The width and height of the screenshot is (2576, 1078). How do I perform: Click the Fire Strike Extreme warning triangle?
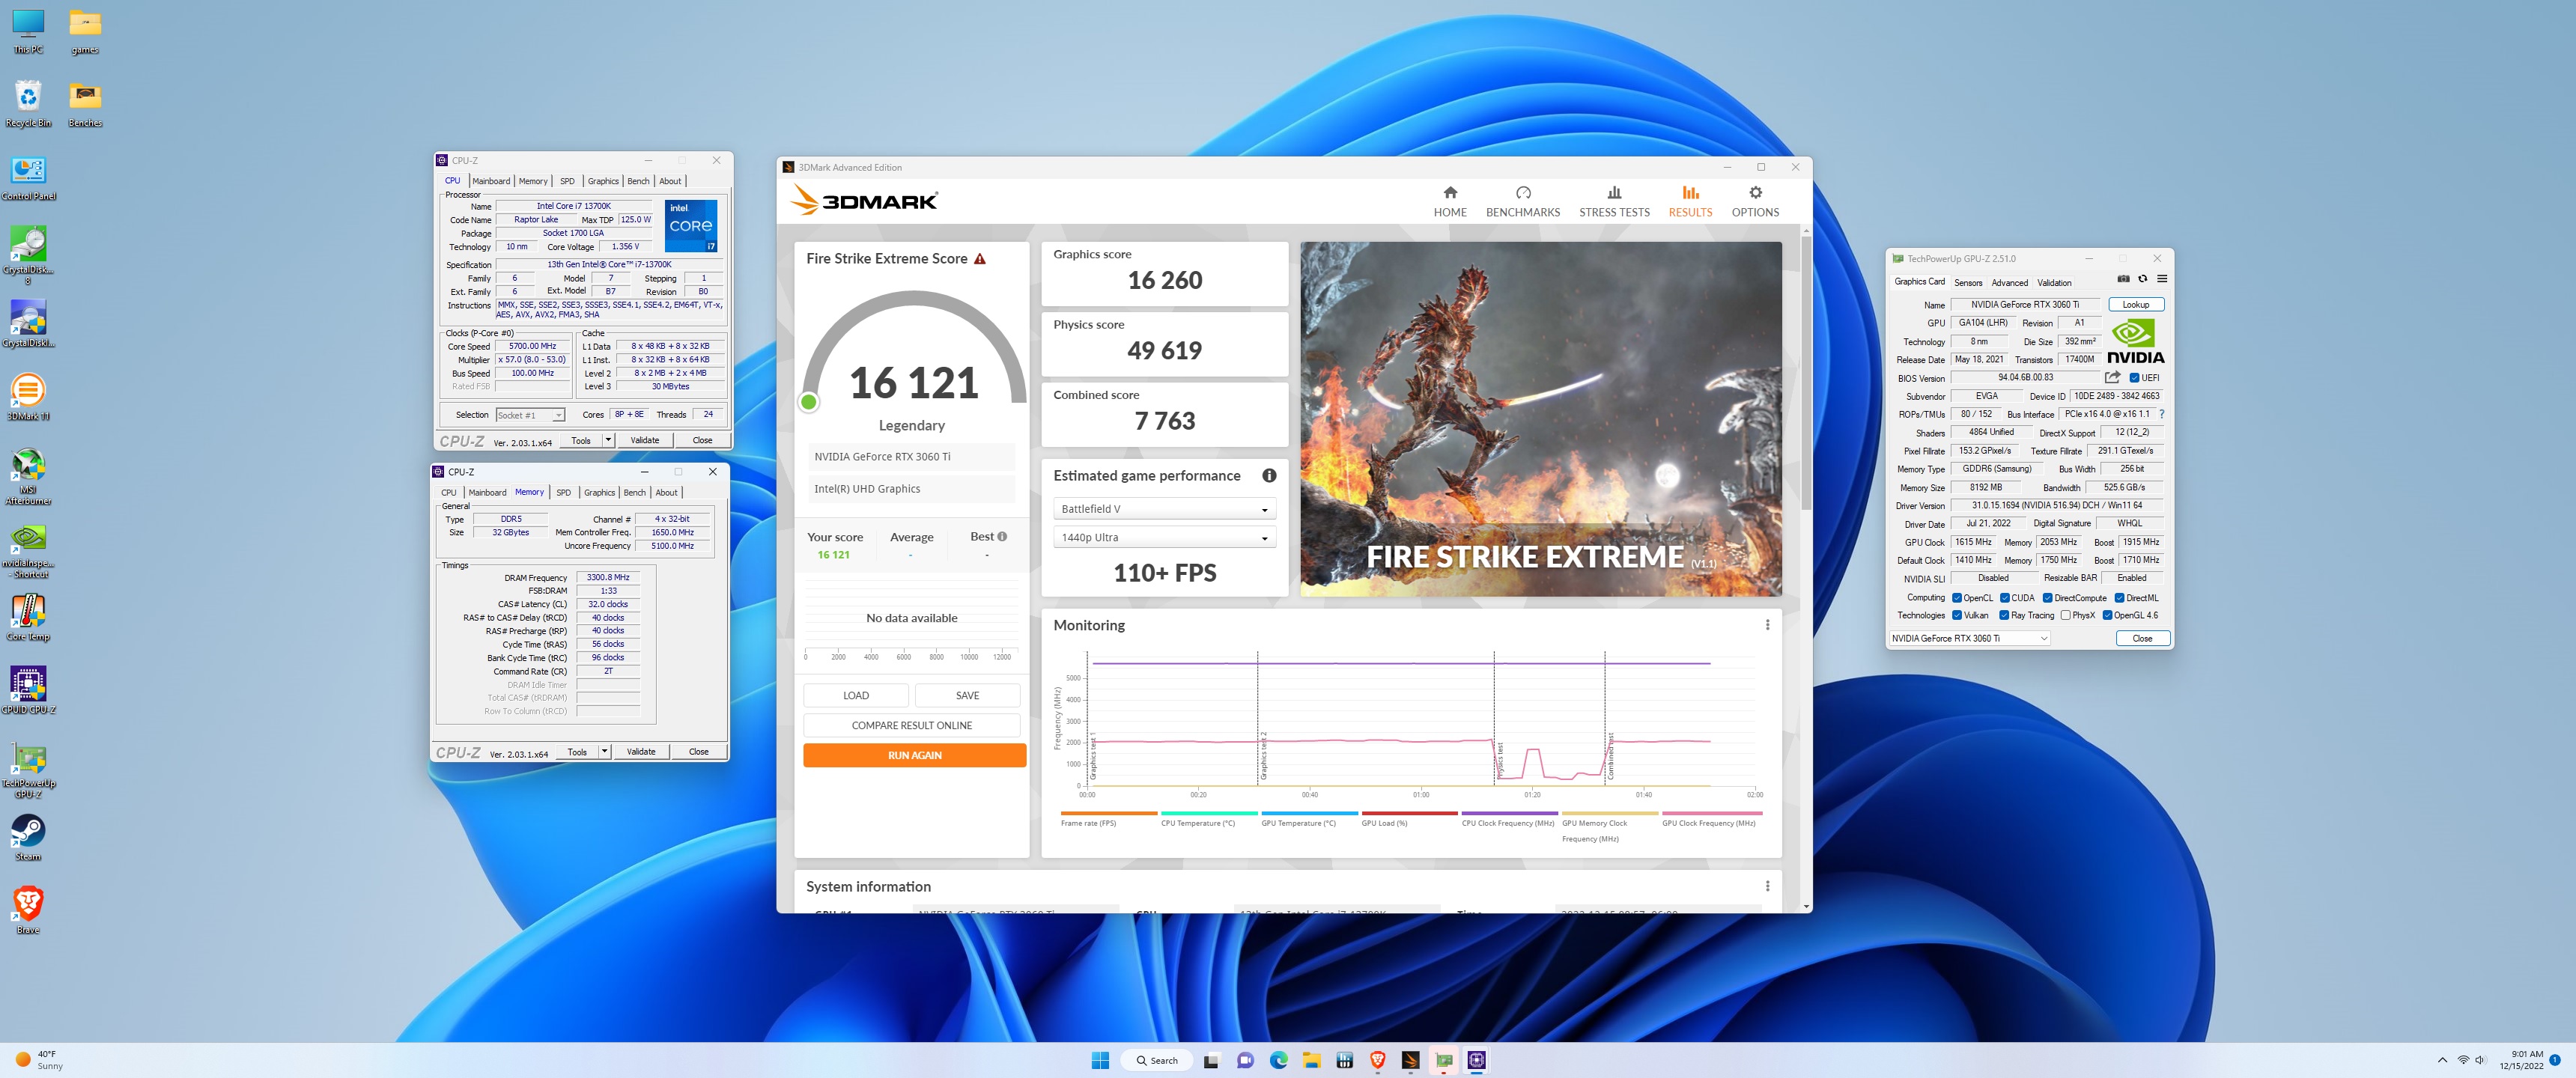pyautogui.click(x=979, y=259)
